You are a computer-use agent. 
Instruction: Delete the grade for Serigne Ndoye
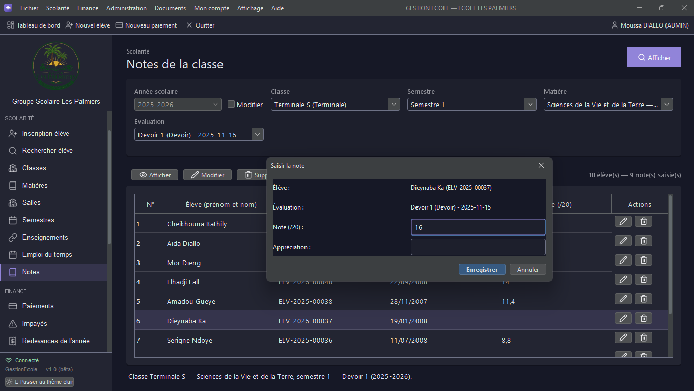[644, 337]
